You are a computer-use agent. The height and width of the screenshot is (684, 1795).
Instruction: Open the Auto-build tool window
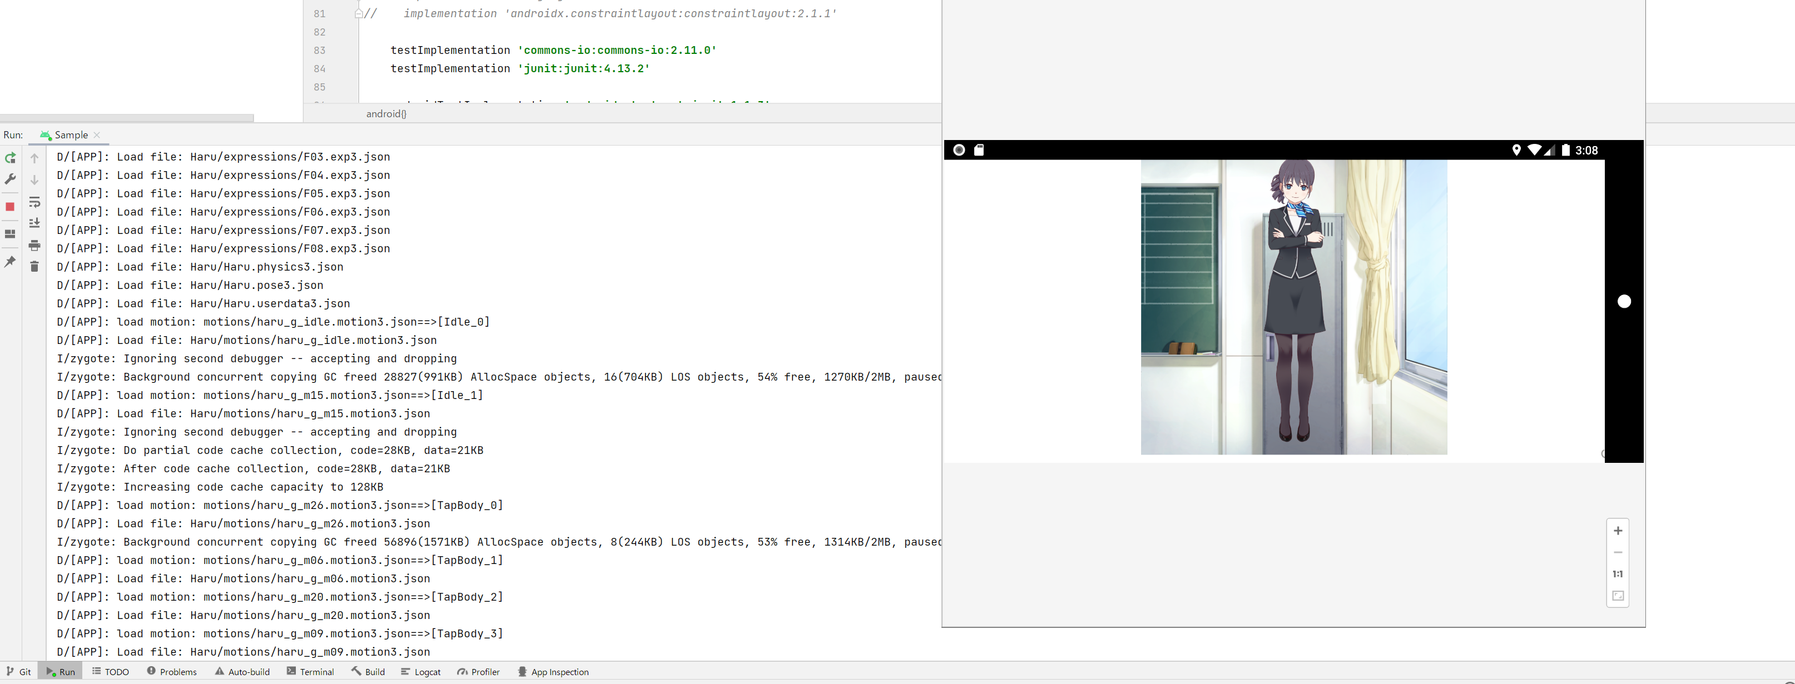(x=242, y=671)
